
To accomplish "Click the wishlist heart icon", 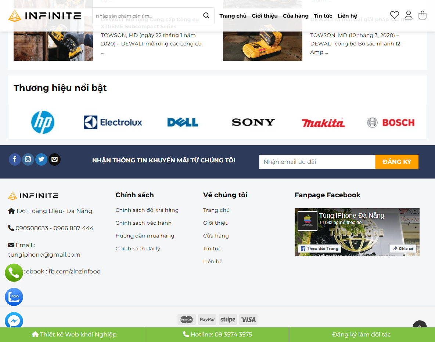I will click(x=394, y=15).
